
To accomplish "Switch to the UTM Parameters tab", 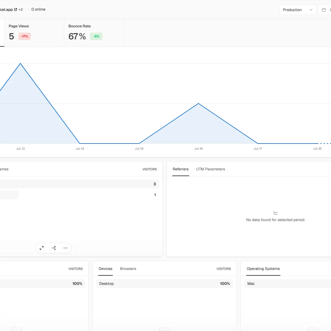I will point(210,169).
